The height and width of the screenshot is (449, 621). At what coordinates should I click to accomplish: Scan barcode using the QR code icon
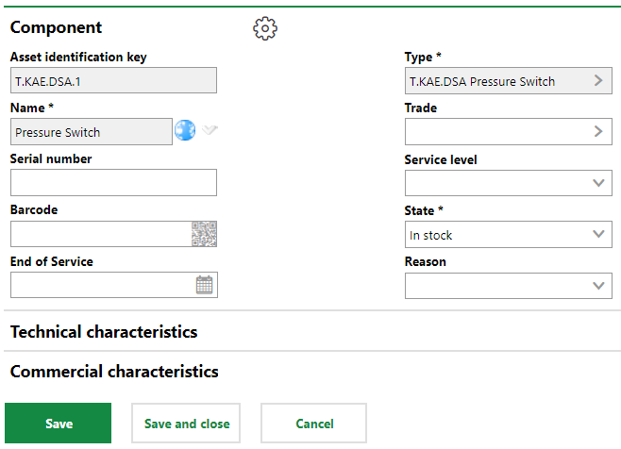click(x=204, y=234)
